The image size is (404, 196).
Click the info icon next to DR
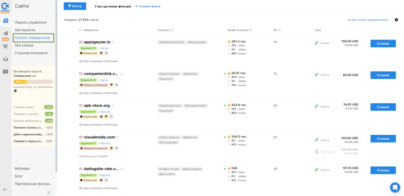[279, 30]
